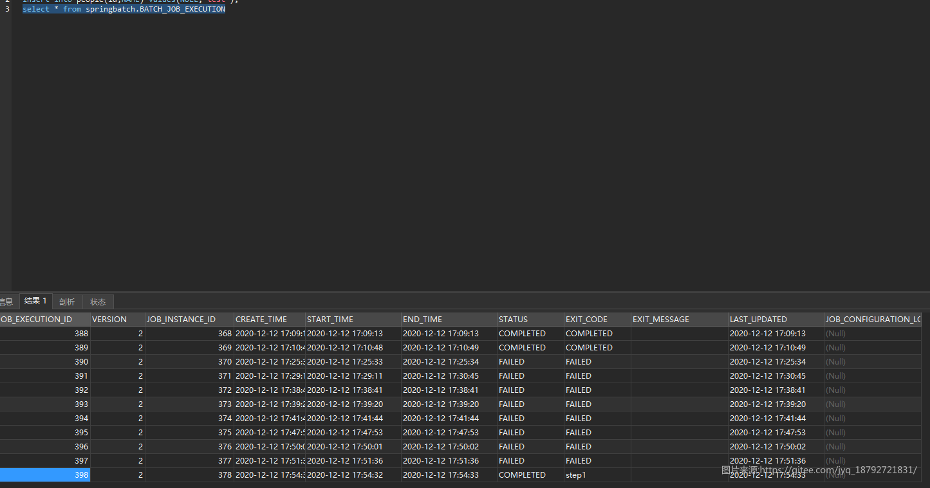Click the EXIT_MESSAGE column header
The width and height of the screenshot is (930, 488).
tap(680, 320)
